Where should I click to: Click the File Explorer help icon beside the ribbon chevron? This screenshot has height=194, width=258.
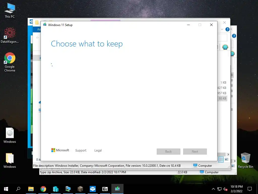coord(228,29)
